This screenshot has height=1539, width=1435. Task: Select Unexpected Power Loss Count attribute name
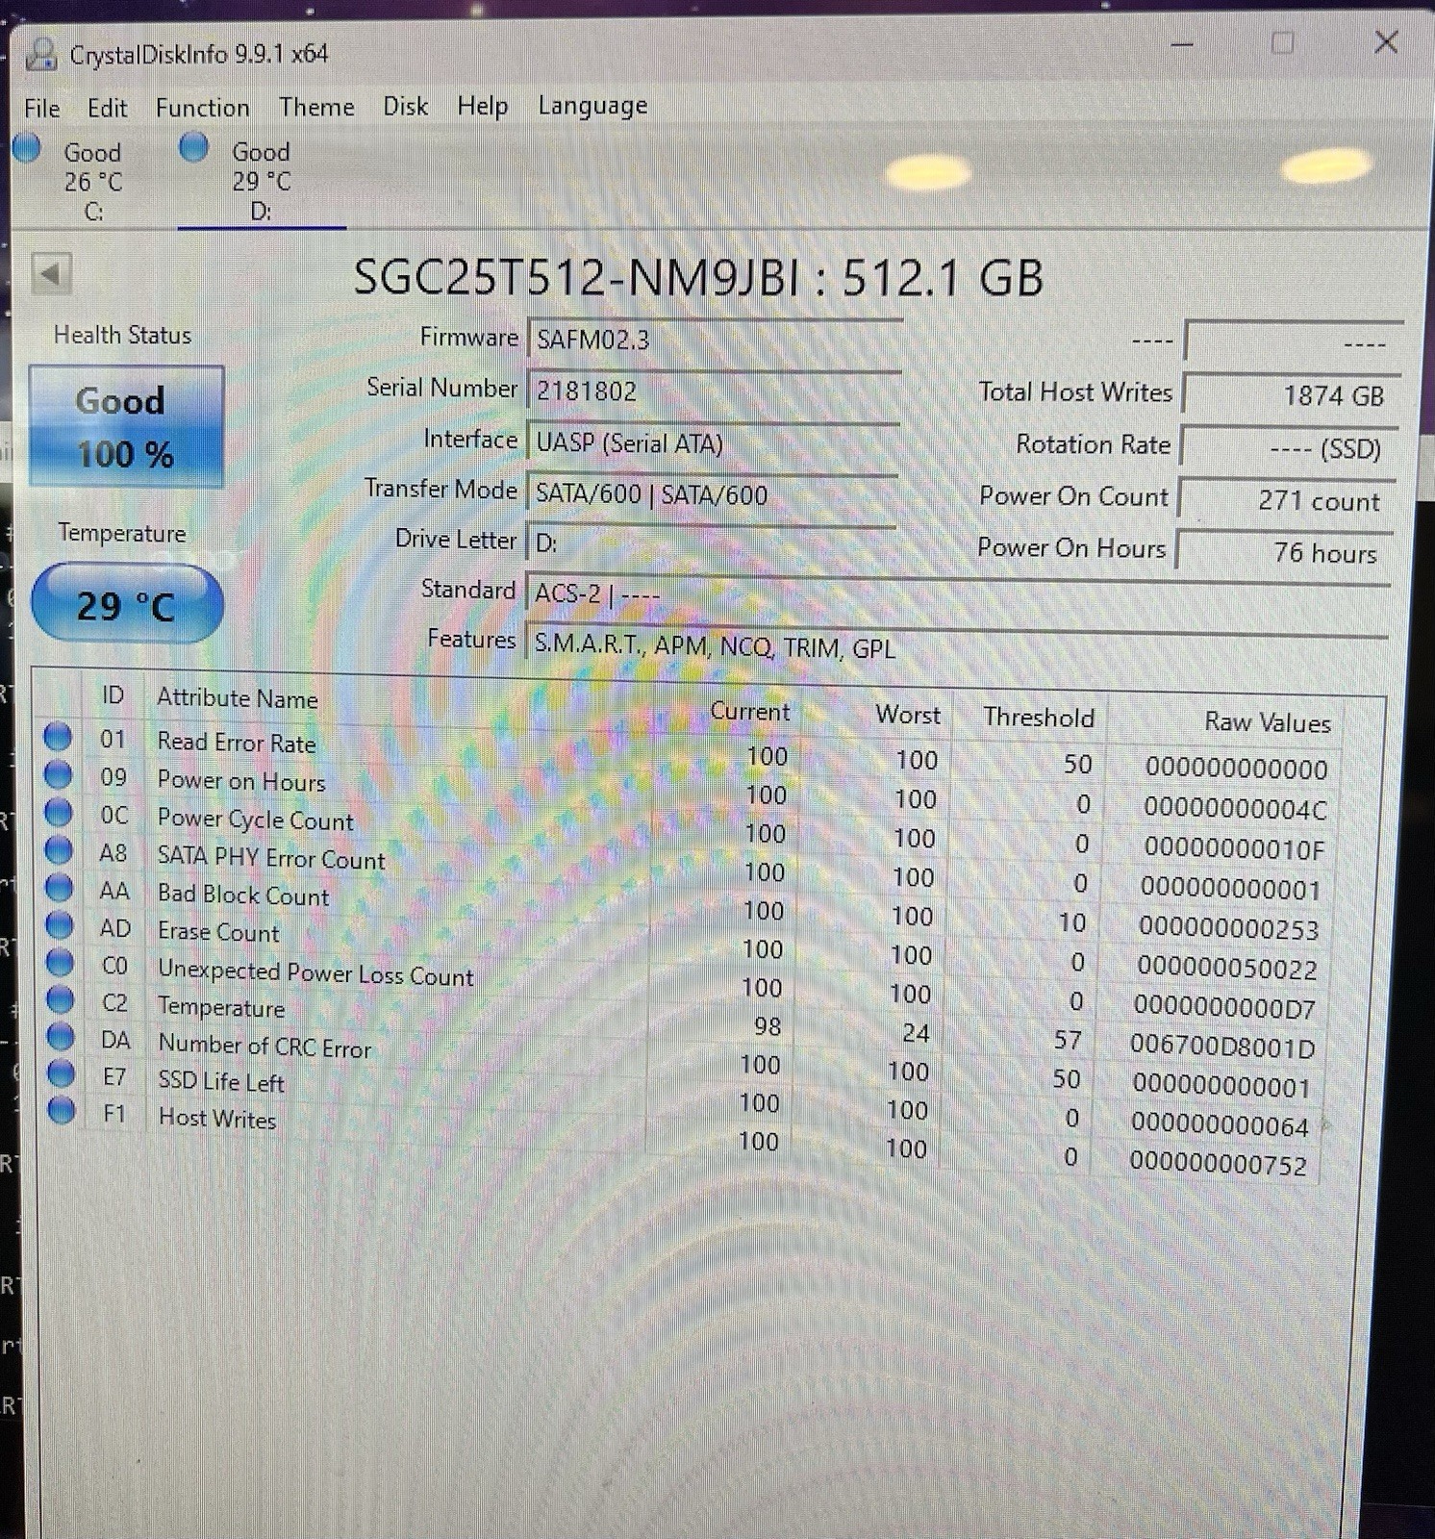(x=315, y=972)
